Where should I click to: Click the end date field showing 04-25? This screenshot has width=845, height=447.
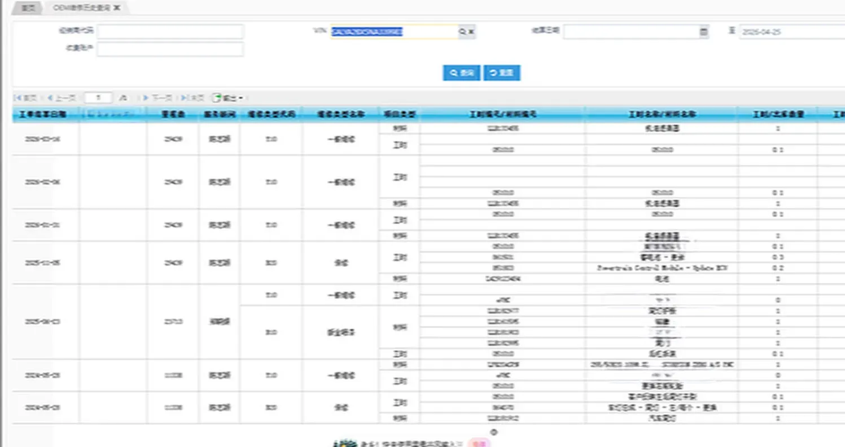pyautogui.click(x=791, y=32)
